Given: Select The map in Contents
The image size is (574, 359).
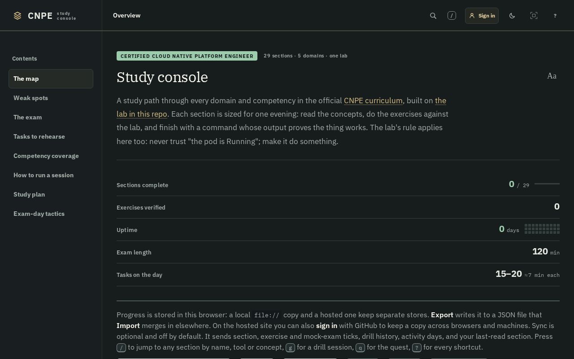Looking at the screenshot, I should pos(51,79).
